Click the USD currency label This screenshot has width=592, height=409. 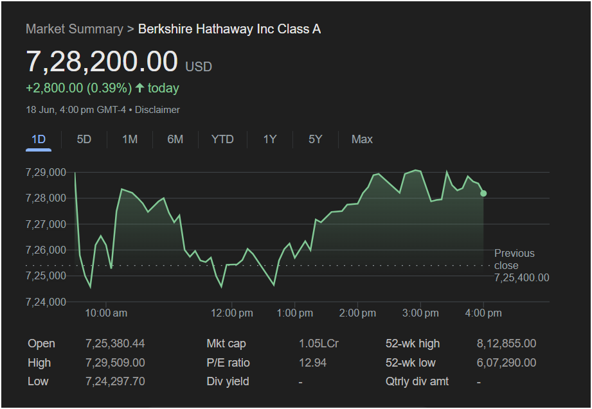click(199, 67)
